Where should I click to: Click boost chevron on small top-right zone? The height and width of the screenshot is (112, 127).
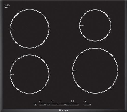[111, 25]
